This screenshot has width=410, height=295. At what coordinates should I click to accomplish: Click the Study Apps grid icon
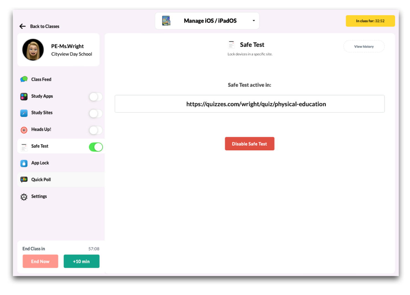click(24, 96)
